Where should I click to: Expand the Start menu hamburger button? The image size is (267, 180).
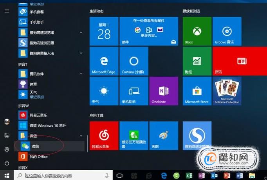click(7, 11)
